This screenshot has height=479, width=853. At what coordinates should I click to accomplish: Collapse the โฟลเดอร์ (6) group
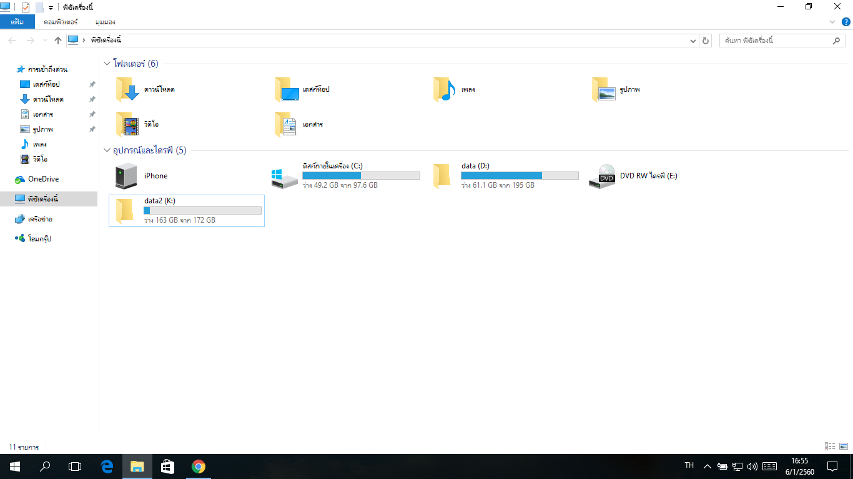107,64
